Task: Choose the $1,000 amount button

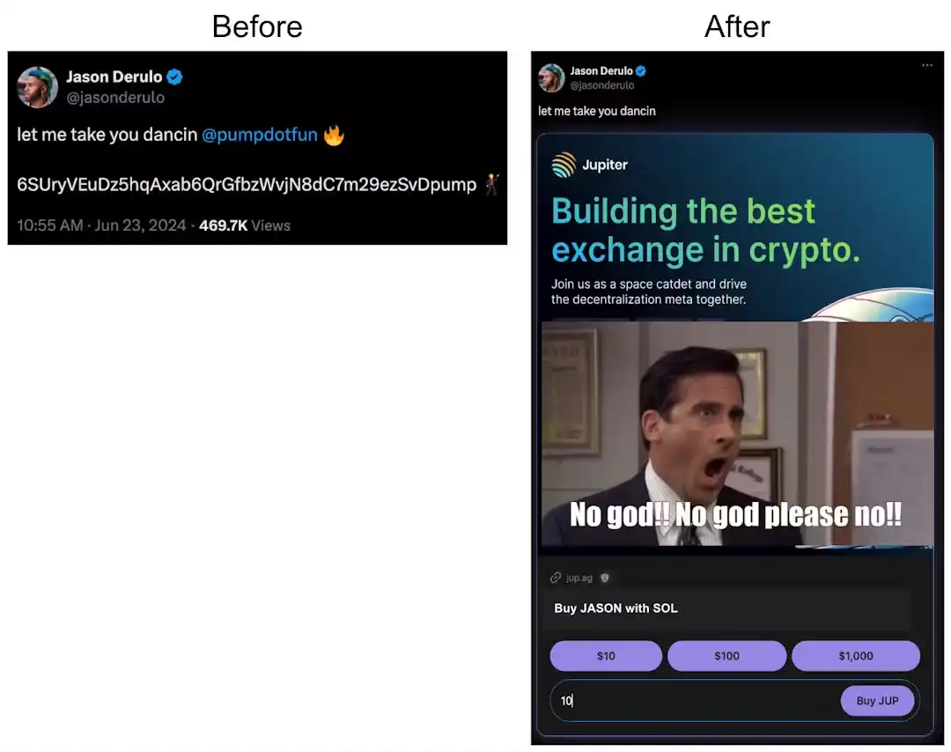Action: 855,656
